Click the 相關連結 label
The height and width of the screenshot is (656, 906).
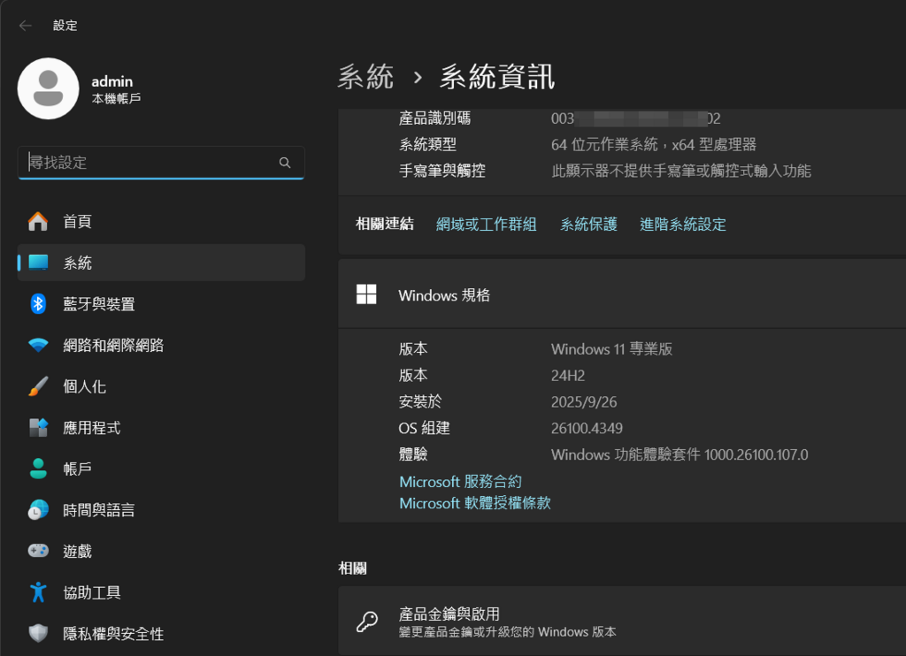[384, 224]
